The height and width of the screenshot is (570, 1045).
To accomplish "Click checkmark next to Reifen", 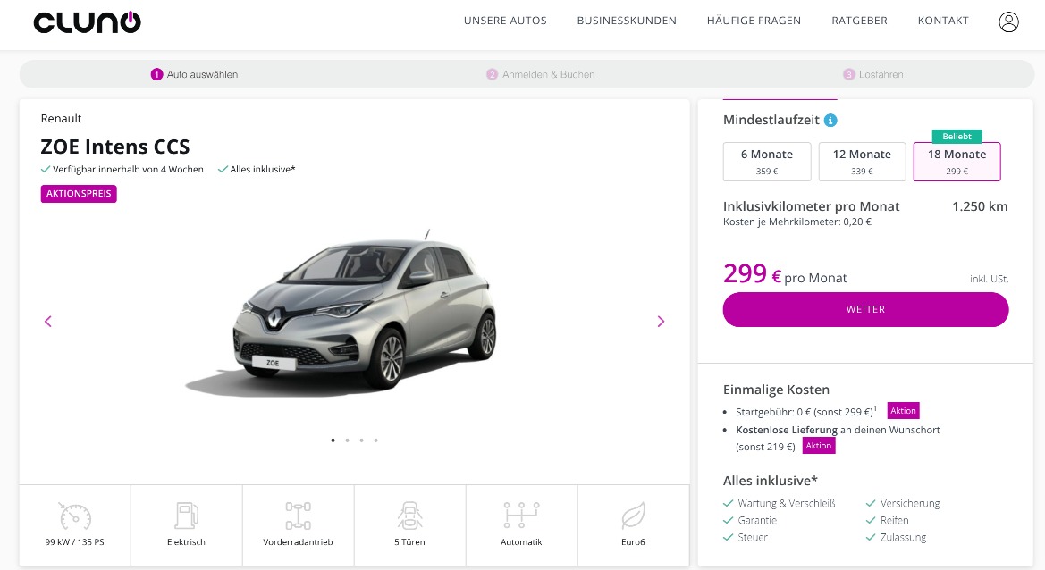I will click(871, 520).
